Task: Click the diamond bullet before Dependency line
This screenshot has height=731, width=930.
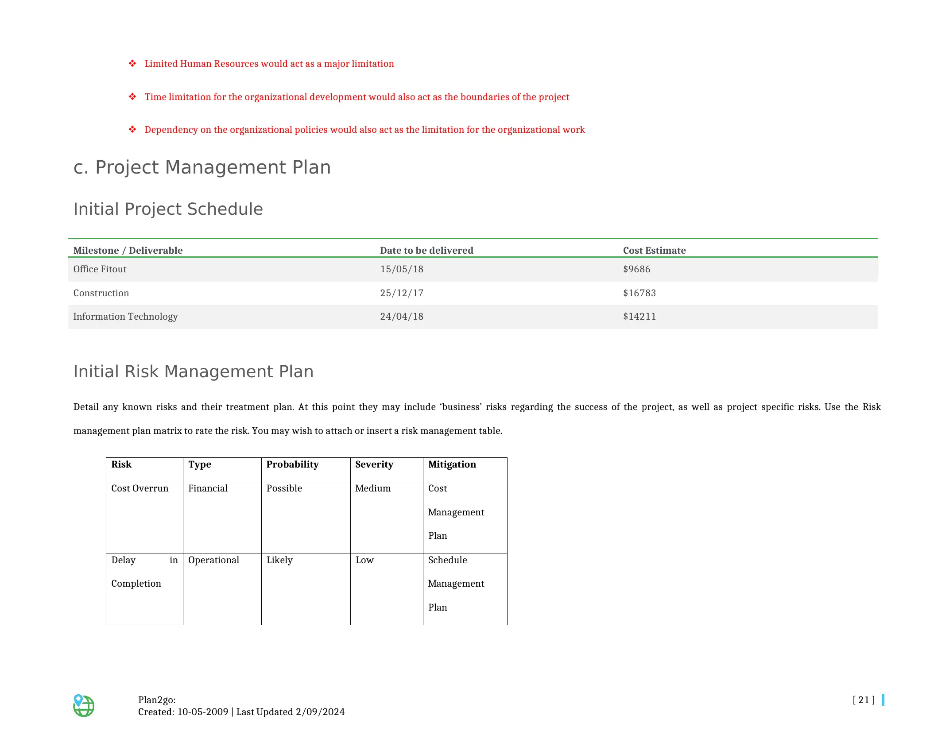Action: 132,130
